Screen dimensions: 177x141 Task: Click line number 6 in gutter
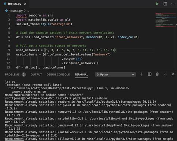click(x=9, y=37)
